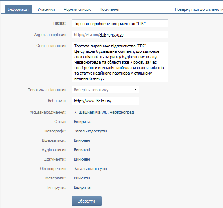Open the Учасники tab
Image resolution: width=223 pixels, height=208 pixels.
point(46,9)
